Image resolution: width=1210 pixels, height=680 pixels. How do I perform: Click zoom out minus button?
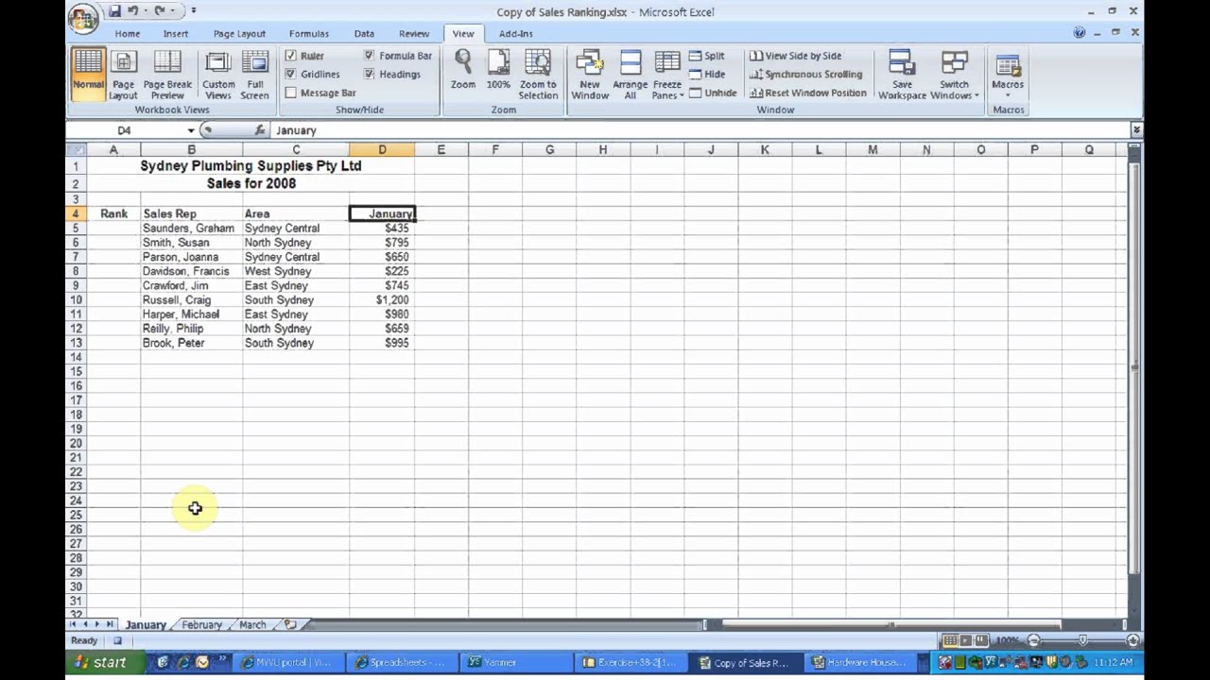click(x=1033, y=640)
